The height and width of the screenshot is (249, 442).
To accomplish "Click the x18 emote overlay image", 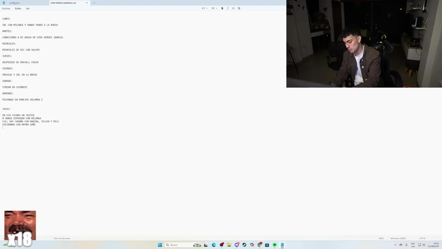I will [x=20, y=228].
